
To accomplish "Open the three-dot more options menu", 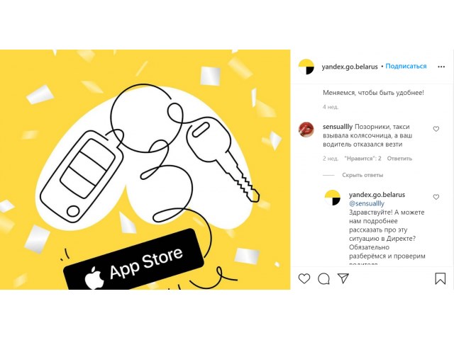I will point(441,67).
